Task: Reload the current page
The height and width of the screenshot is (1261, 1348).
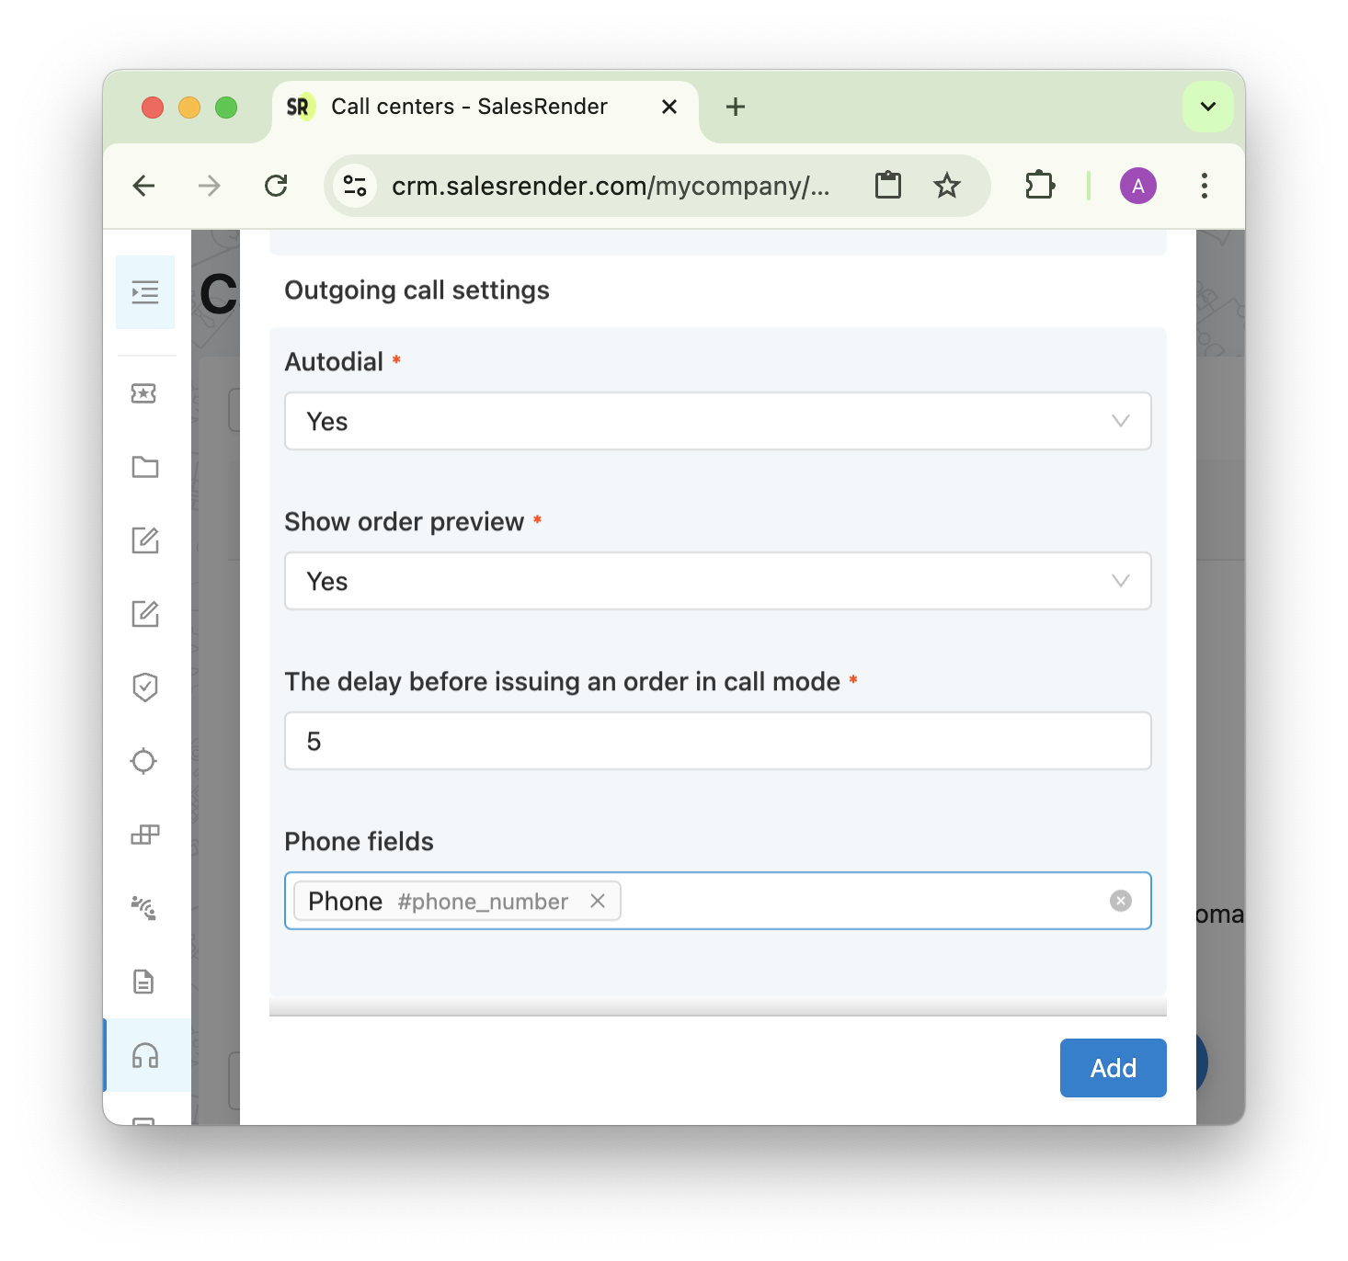Action: click(276, 186)
